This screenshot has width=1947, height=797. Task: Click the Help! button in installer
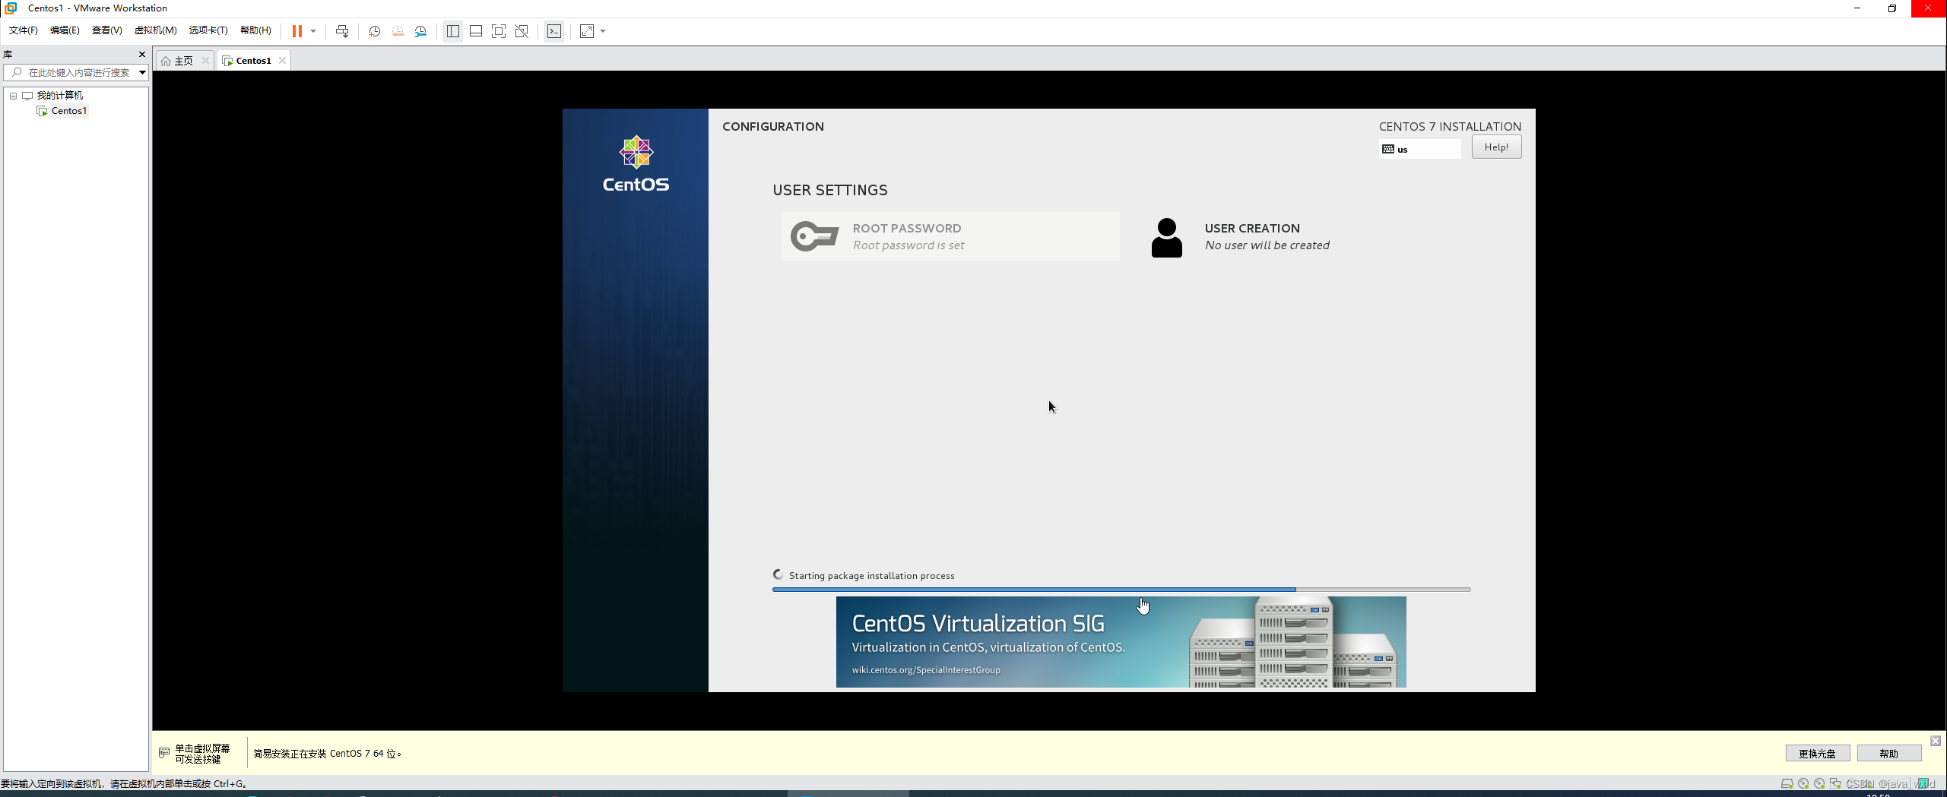point(1496,147)
